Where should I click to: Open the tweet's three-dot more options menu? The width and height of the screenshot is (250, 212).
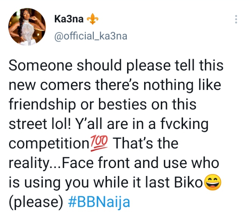point(236,19)
